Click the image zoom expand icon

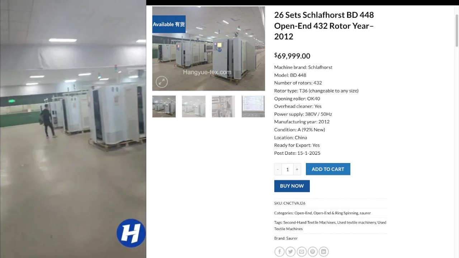point(162,82)
